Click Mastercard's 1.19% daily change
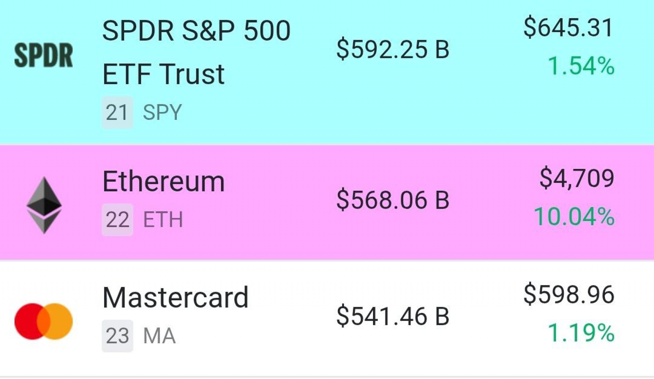 point(581,333)
